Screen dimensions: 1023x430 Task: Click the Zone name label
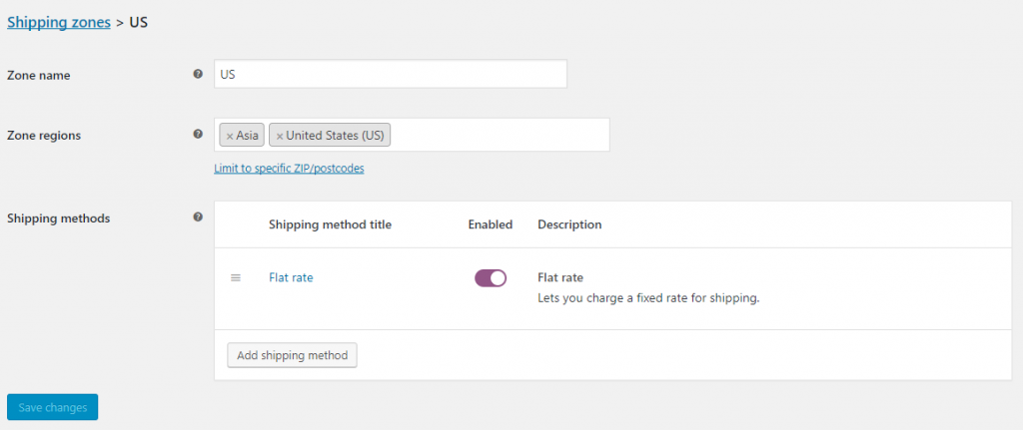click(x=39, y=76)
